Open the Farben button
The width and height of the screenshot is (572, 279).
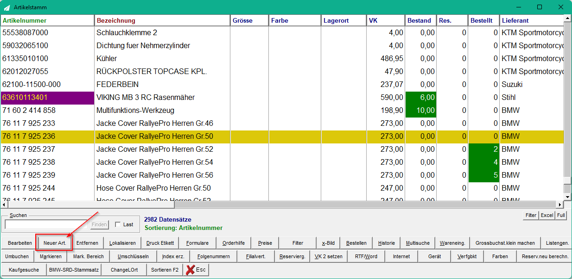[x=500, y=256]
